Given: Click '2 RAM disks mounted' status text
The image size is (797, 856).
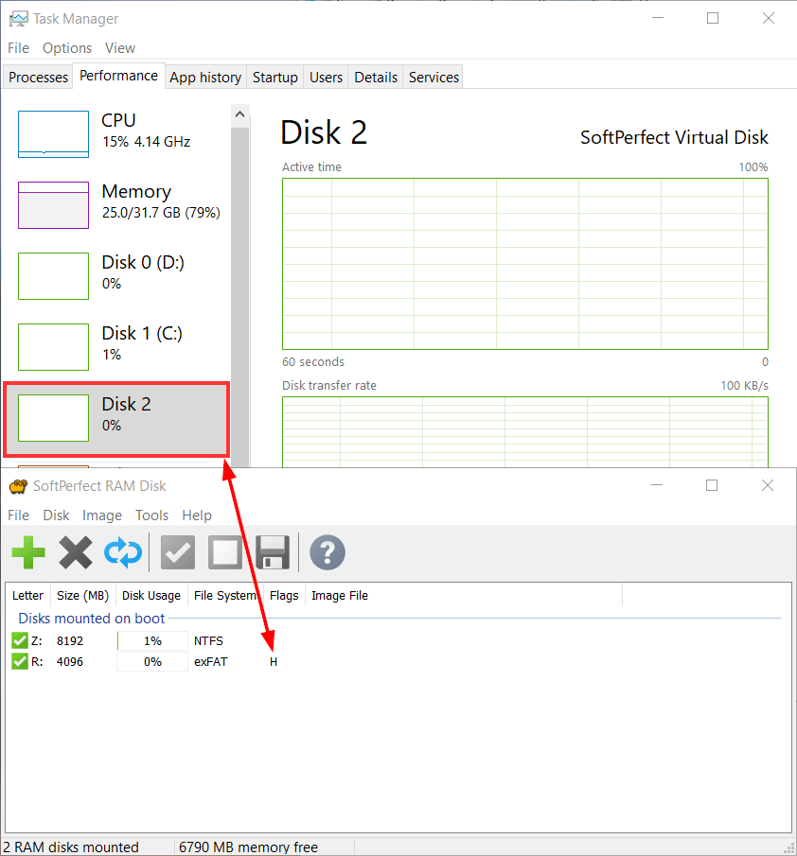Looking at the screenshot, I should pyautogui.click(x=71, y=847).
